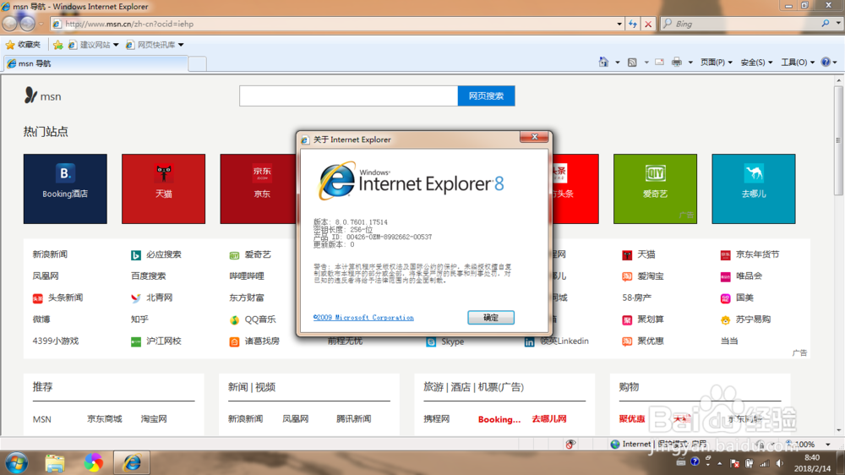Click the Bing search magnifier icon

(x=825, y=23)
